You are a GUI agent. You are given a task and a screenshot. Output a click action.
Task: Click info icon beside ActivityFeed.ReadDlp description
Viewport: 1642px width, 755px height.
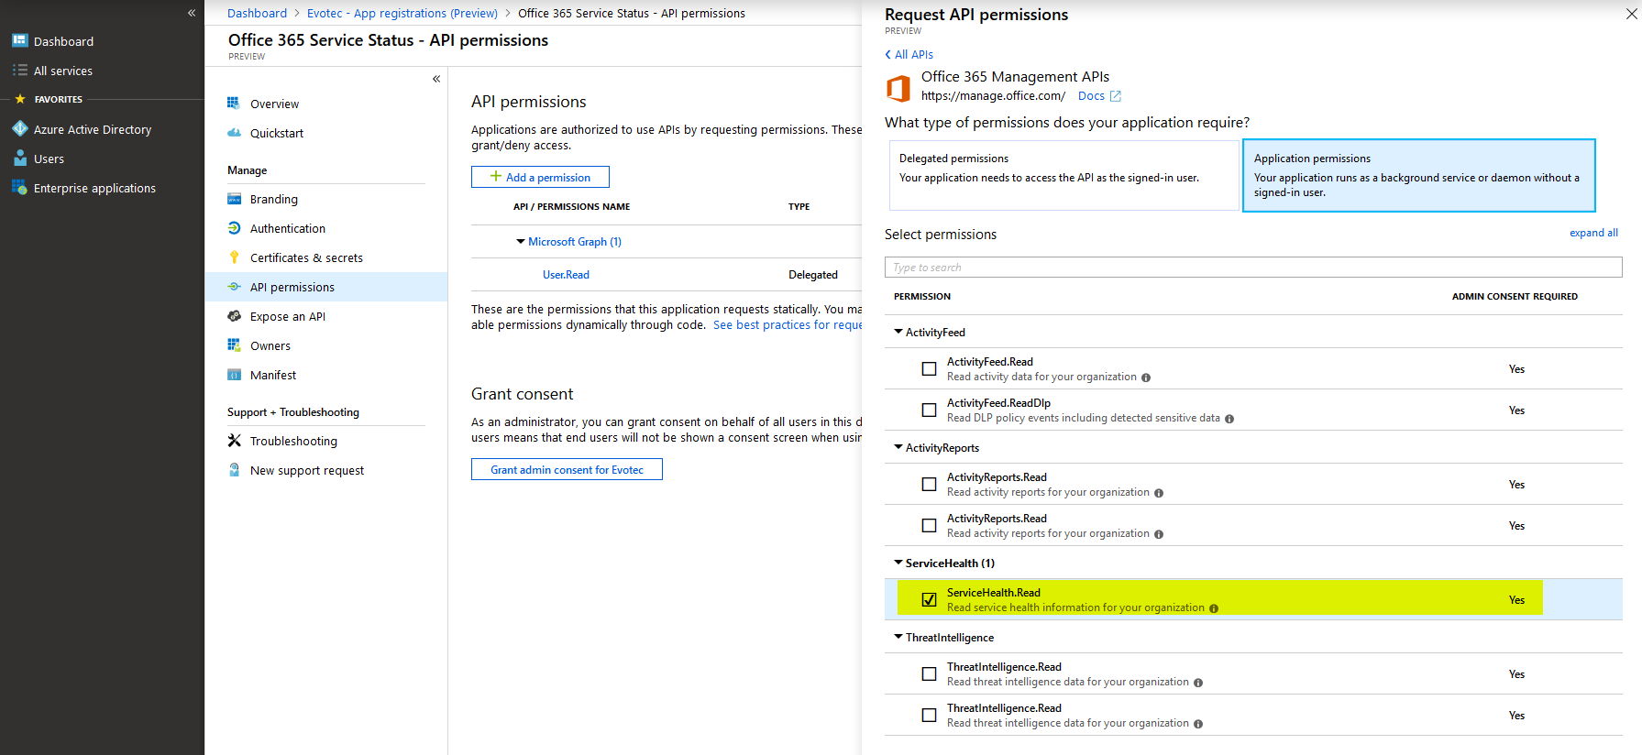point(1229,419)
